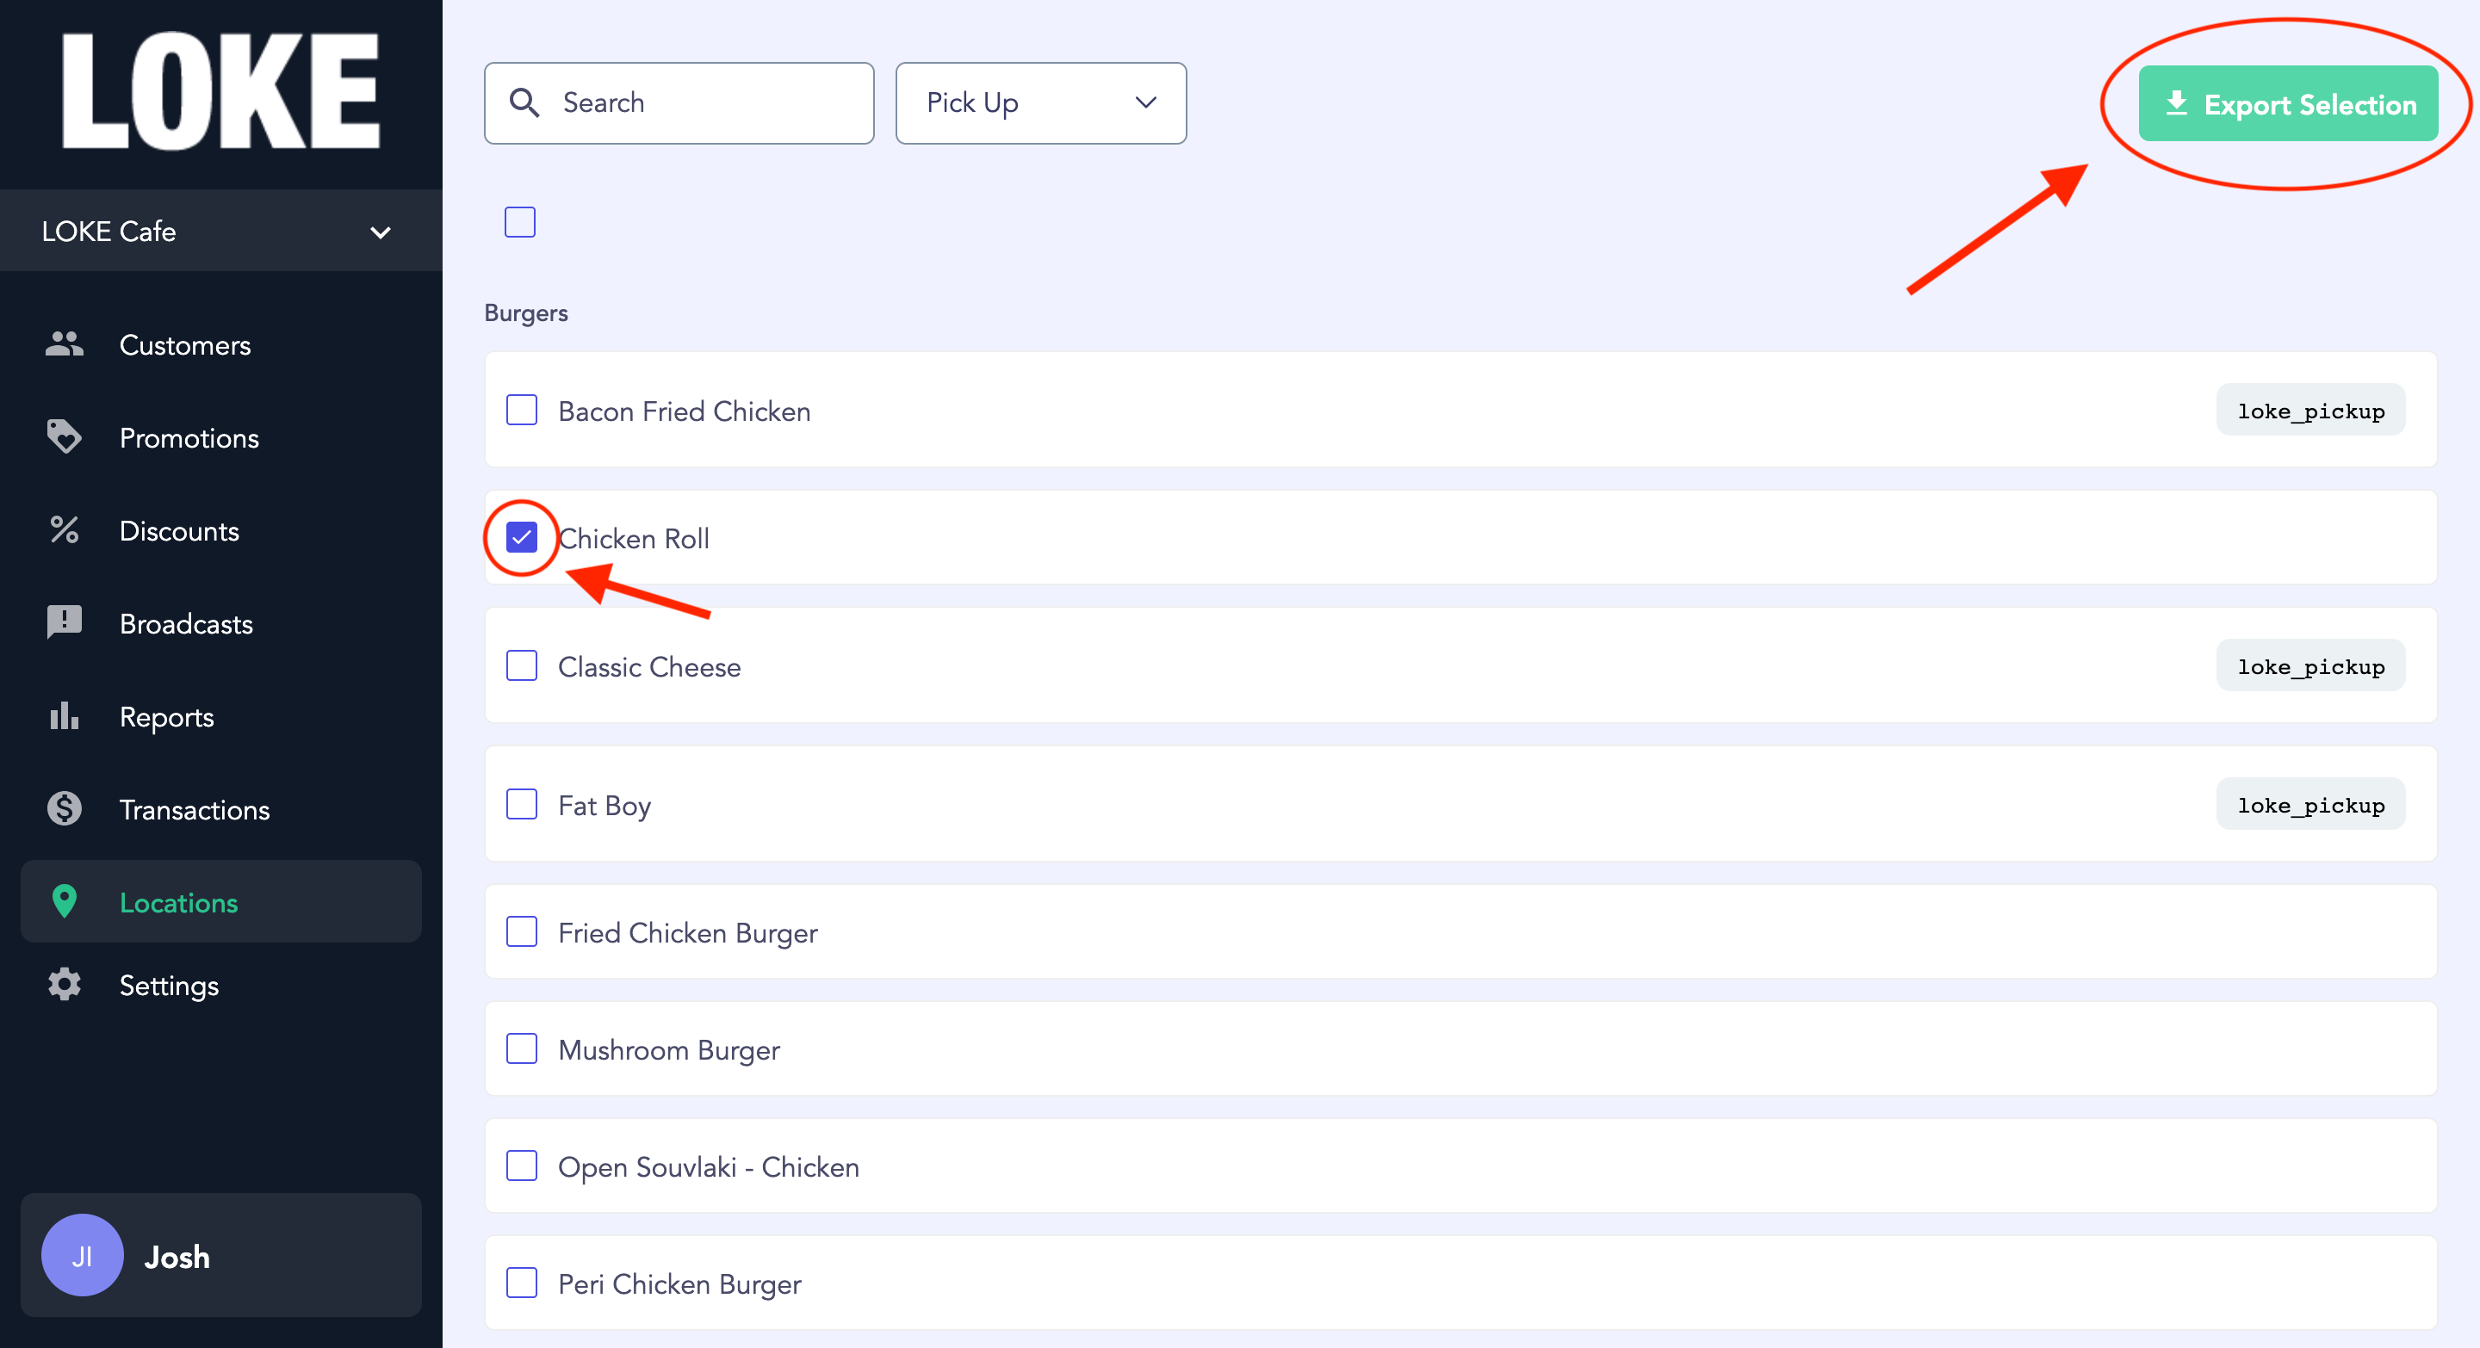The width and height of the screenshot is (2480, 1348).
Task: Check the Fried Chicken Burger checkbox
Action: 522,931
